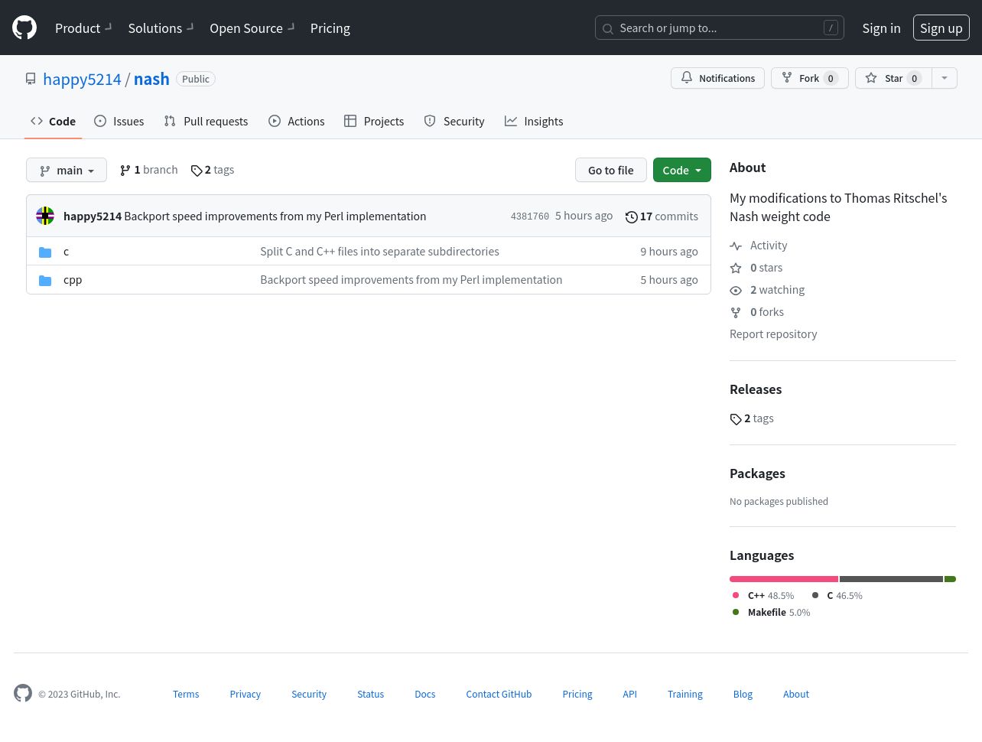This screenshot has height=742, width=982.
Task: Open footer Privacy link
Action: pyautogui.click(x=245, y=694)
